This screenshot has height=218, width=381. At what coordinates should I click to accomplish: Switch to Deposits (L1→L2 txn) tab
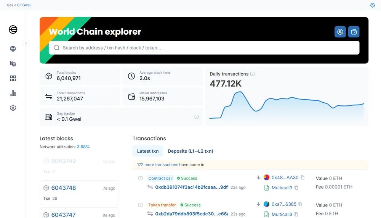click(190, 151)
